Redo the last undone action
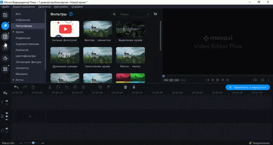Viewport: 273px width, 145px height. coord(25,87)
